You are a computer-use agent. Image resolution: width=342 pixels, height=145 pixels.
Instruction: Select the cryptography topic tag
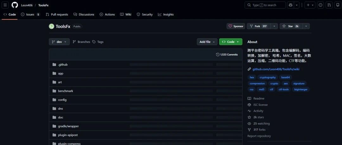[268, 77]
